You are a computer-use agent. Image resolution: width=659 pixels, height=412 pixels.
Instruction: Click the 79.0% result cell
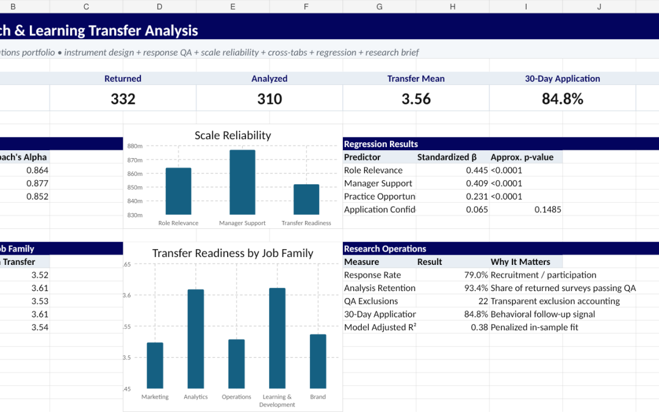453,275
